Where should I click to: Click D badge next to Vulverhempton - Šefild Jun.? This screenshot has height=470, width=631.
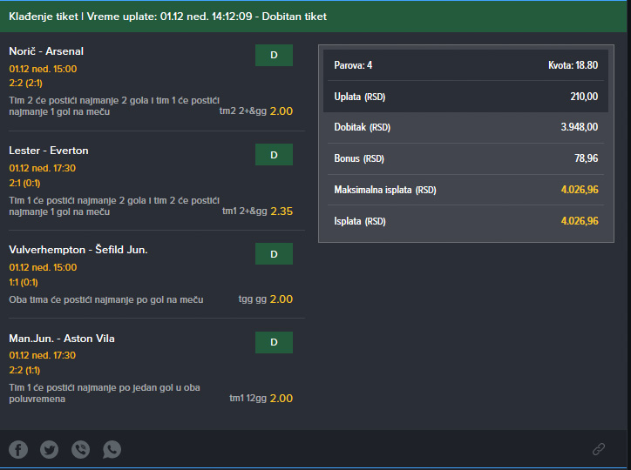[x=274, y=254]
